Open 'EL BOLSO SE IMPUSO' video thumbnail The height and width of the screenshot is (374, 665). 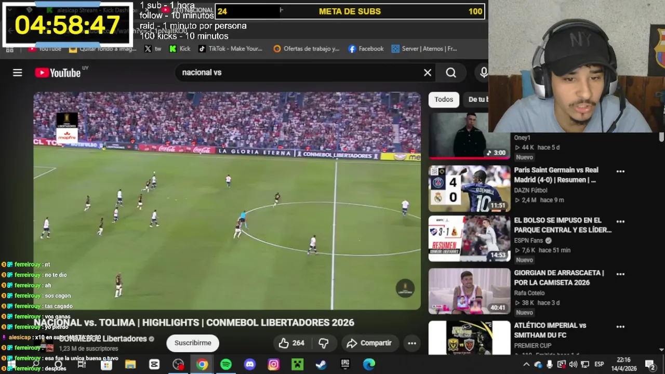click(x=470, y=239)
